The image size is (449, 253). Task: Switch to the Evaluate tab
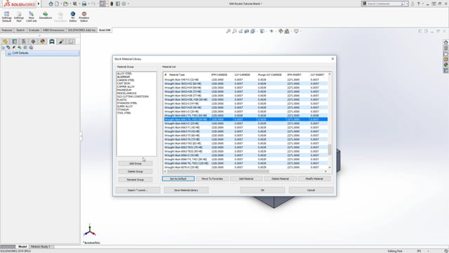coord(34,30)
